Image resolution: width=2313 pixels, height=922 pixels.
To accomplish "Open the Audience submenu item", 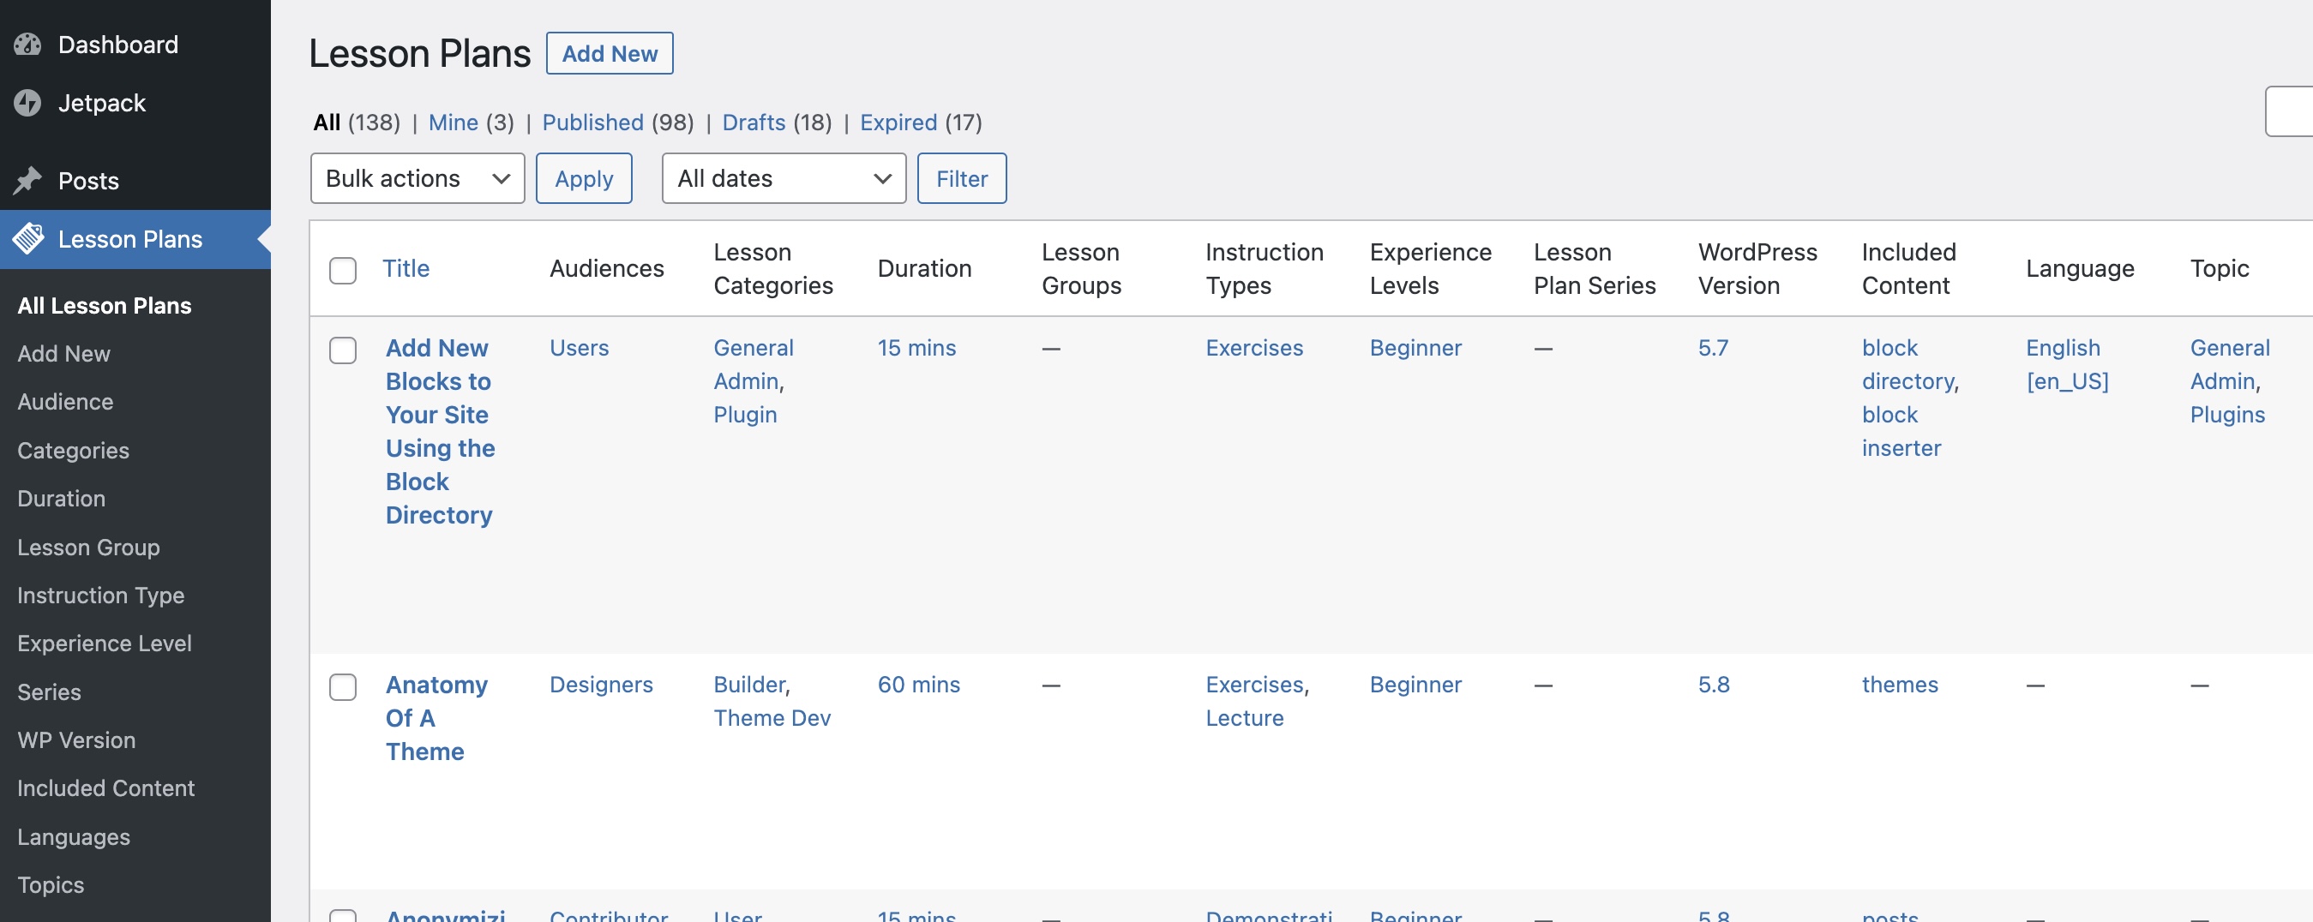I will 65,401.
